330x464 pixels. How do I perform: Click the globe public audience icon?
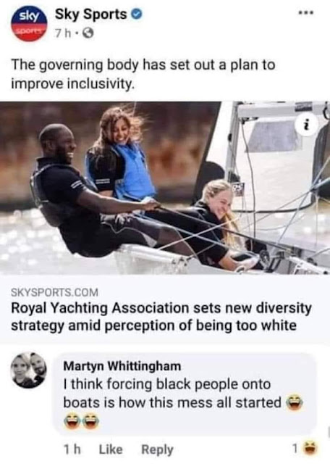pyautogui.click(x=88, y=34)
